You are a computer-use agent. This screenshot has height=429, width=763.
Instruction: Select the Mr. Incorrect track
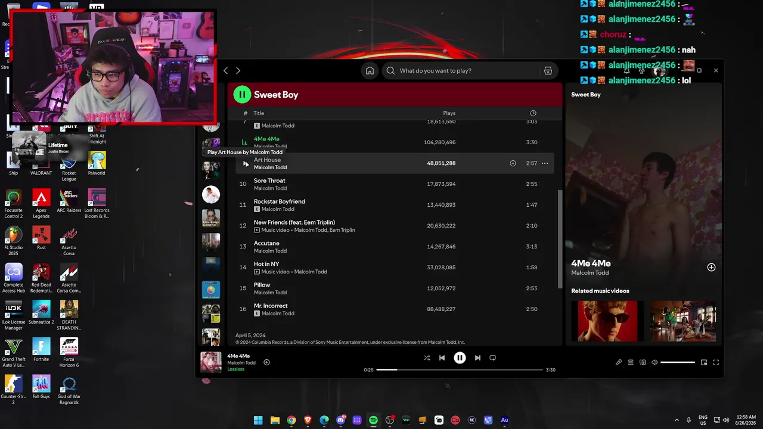[395, 309]
